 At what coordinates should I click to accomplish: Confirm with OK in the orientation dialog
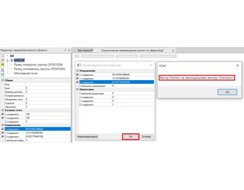pyautogui.click(x=131, y=137)
